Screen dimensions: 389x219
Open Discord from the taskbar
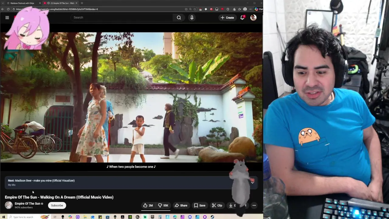pyautogui.click(x=190, y=217)
